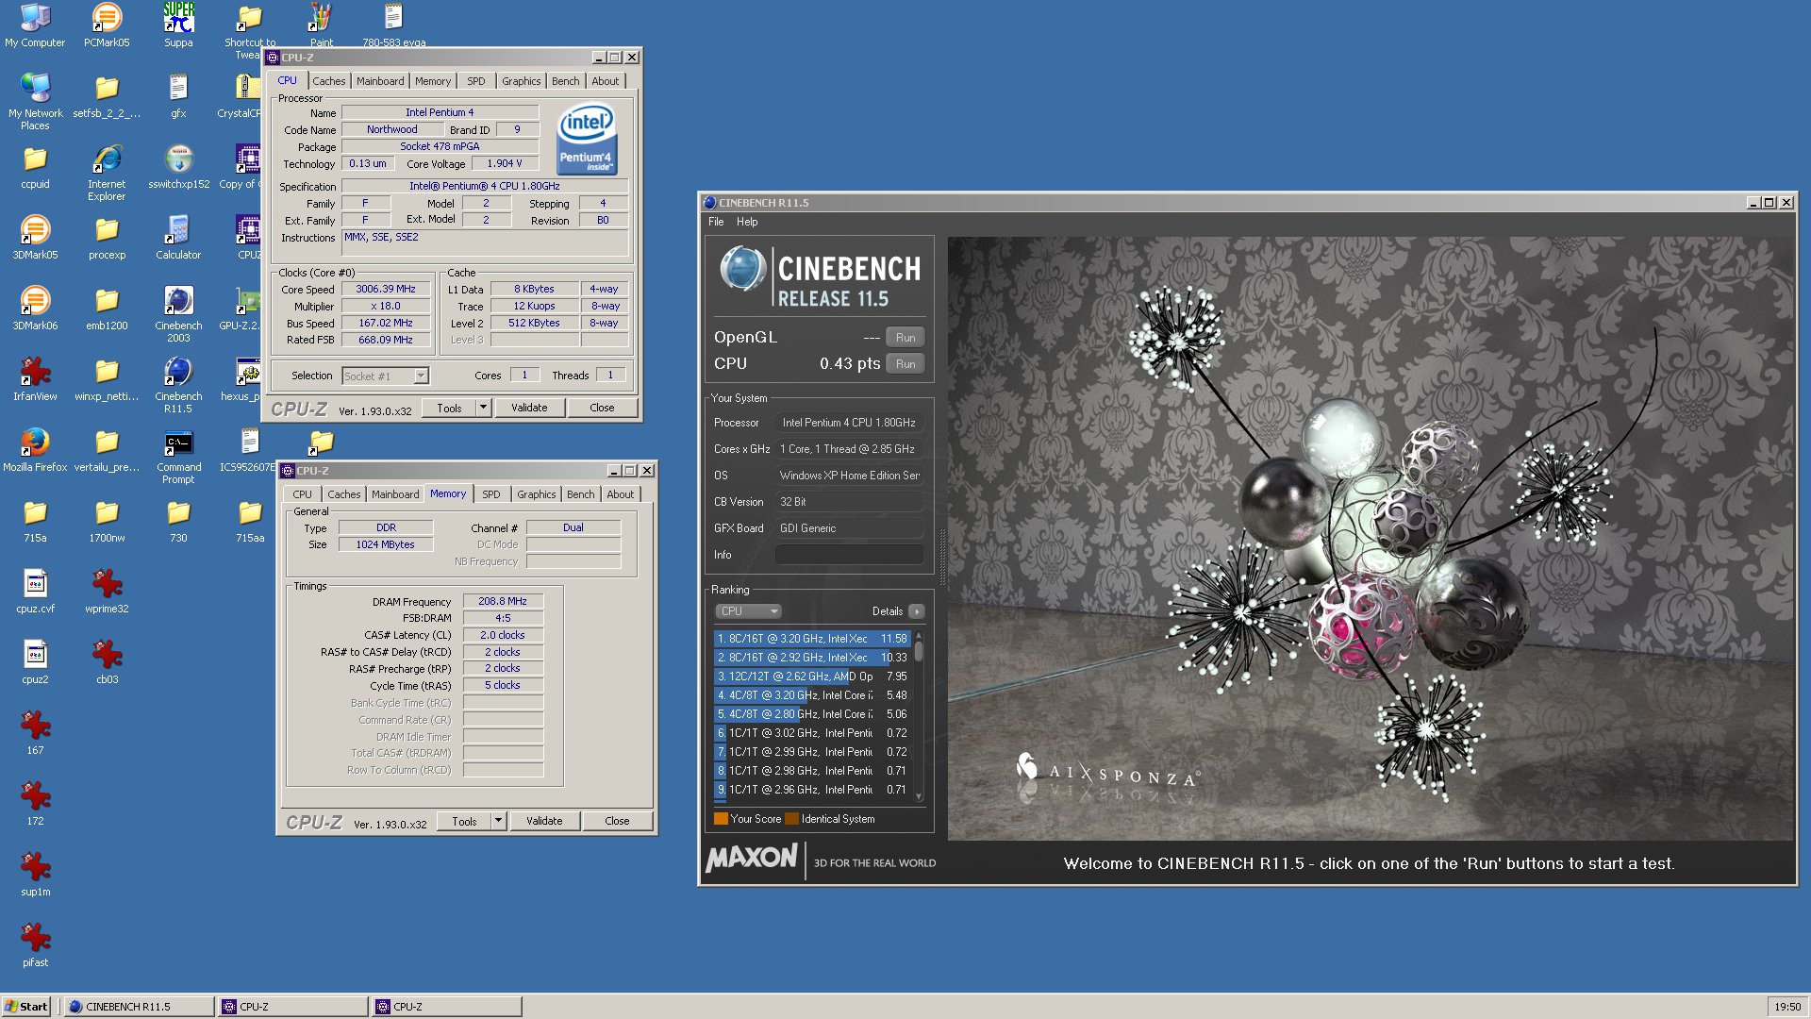
Task: Click Tools button in Memory CPU-Z window
Action: 464,821
